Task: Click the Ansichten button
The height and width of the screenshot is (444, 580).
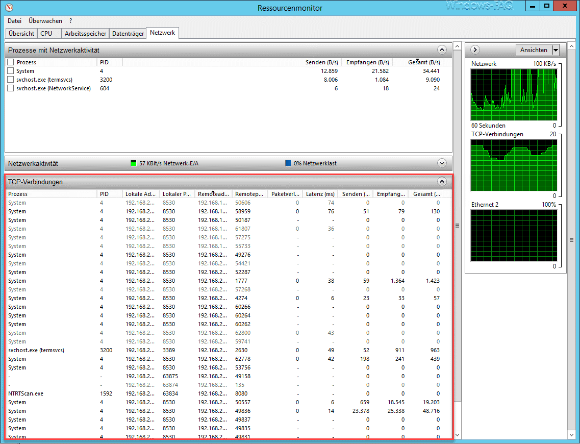Action: point(534,50)
